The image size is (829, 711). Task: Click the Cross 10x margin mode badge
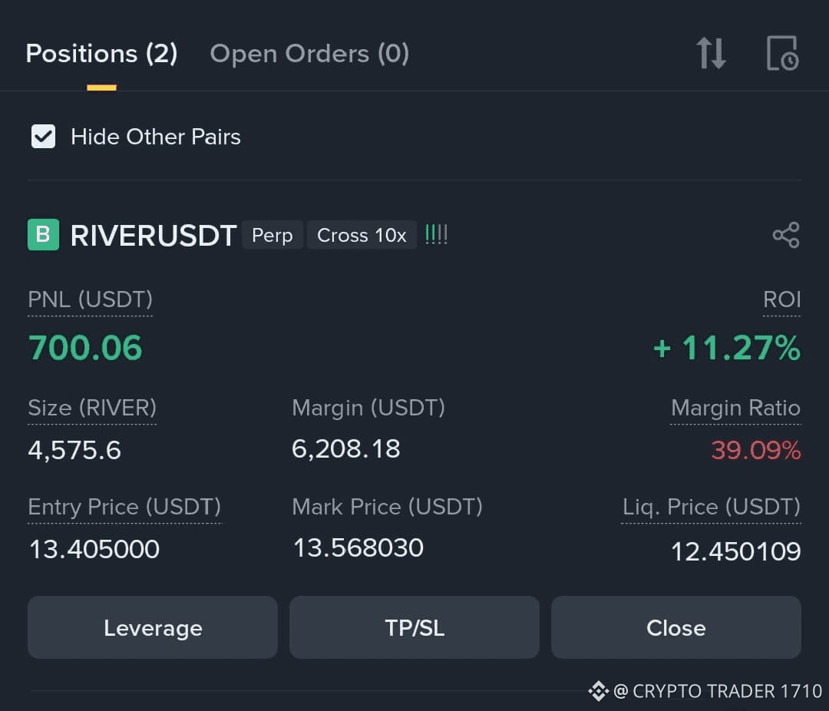pyautogui.click(x=362, y=235)
